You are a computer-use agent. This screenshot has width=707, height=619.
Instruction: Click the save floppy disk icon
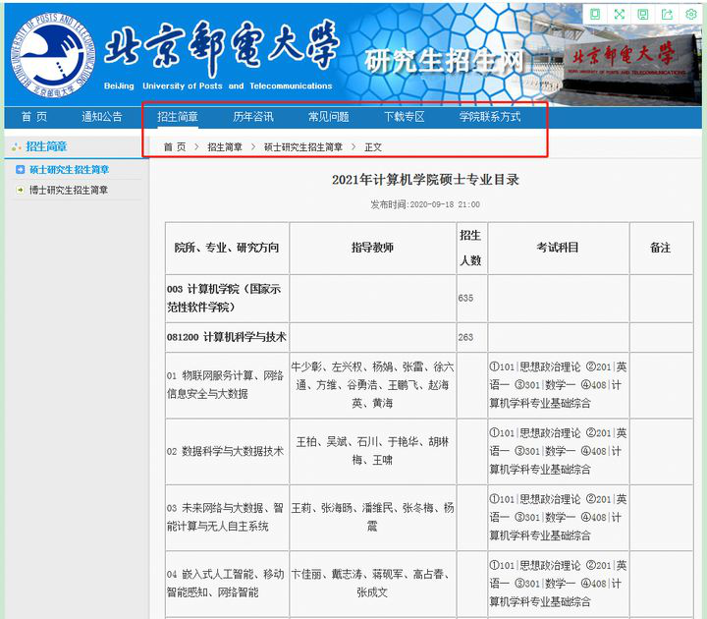[x=643, y=14]
